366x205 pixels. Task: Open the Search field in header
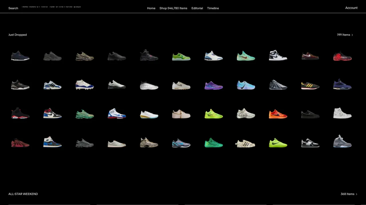click(13, 8)
